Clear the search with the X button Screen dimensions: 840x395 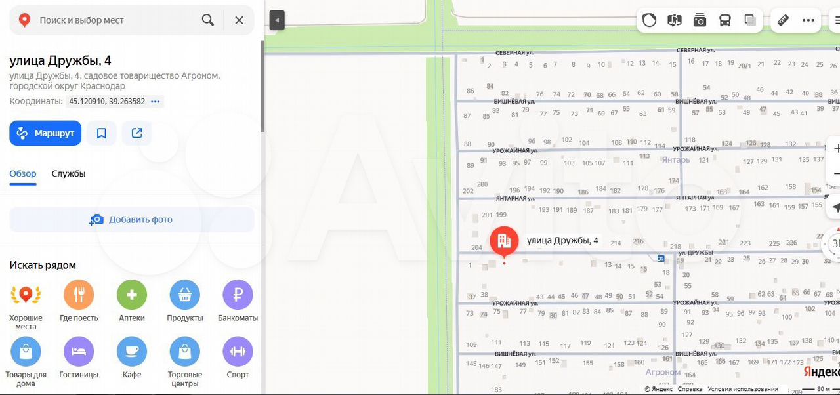[239, 20]
